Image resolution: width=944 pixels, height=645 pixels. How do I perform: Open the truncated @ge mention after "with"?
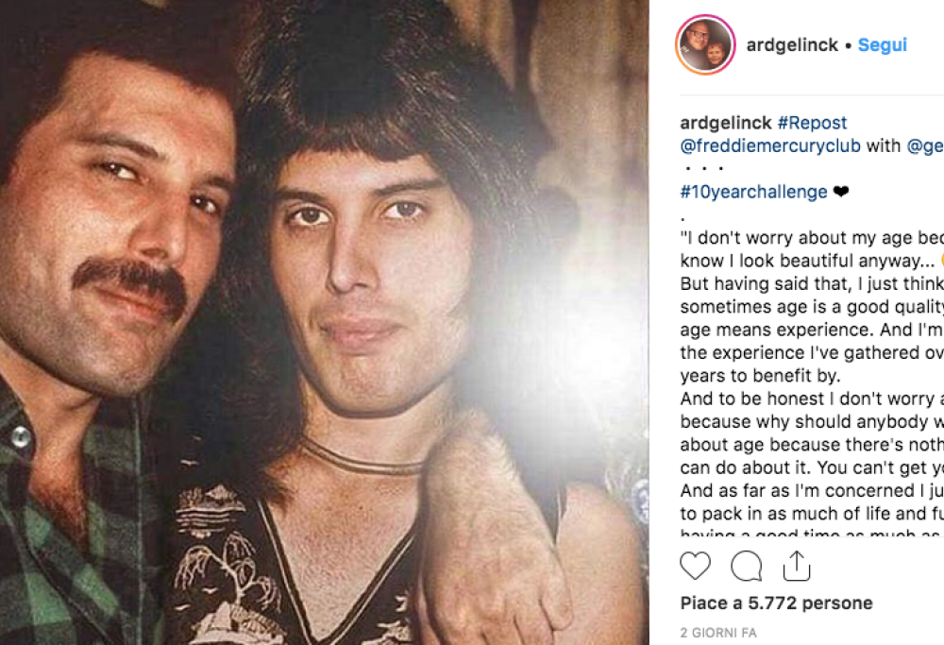pyautogui.click(x=924, y=146)
